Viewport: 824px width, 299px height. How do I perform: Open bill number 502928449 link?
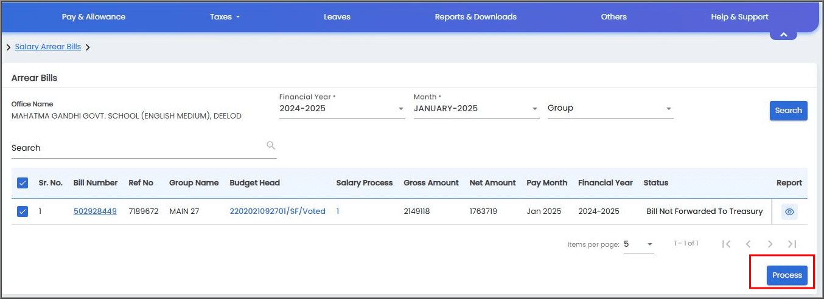tap(95, 211)
